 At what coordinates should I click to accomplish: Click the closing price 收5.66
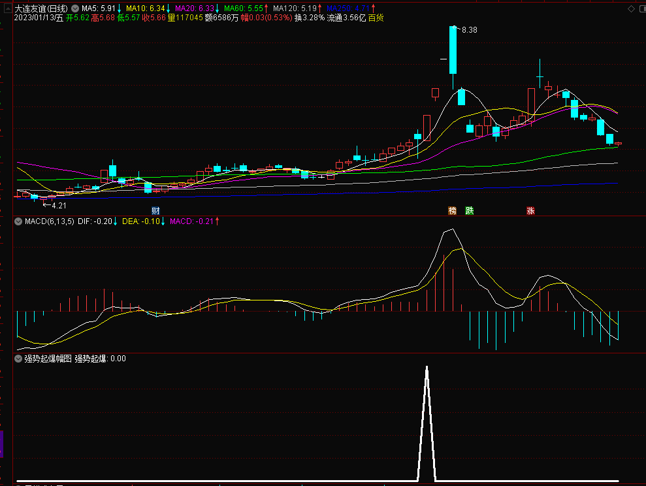154,18
